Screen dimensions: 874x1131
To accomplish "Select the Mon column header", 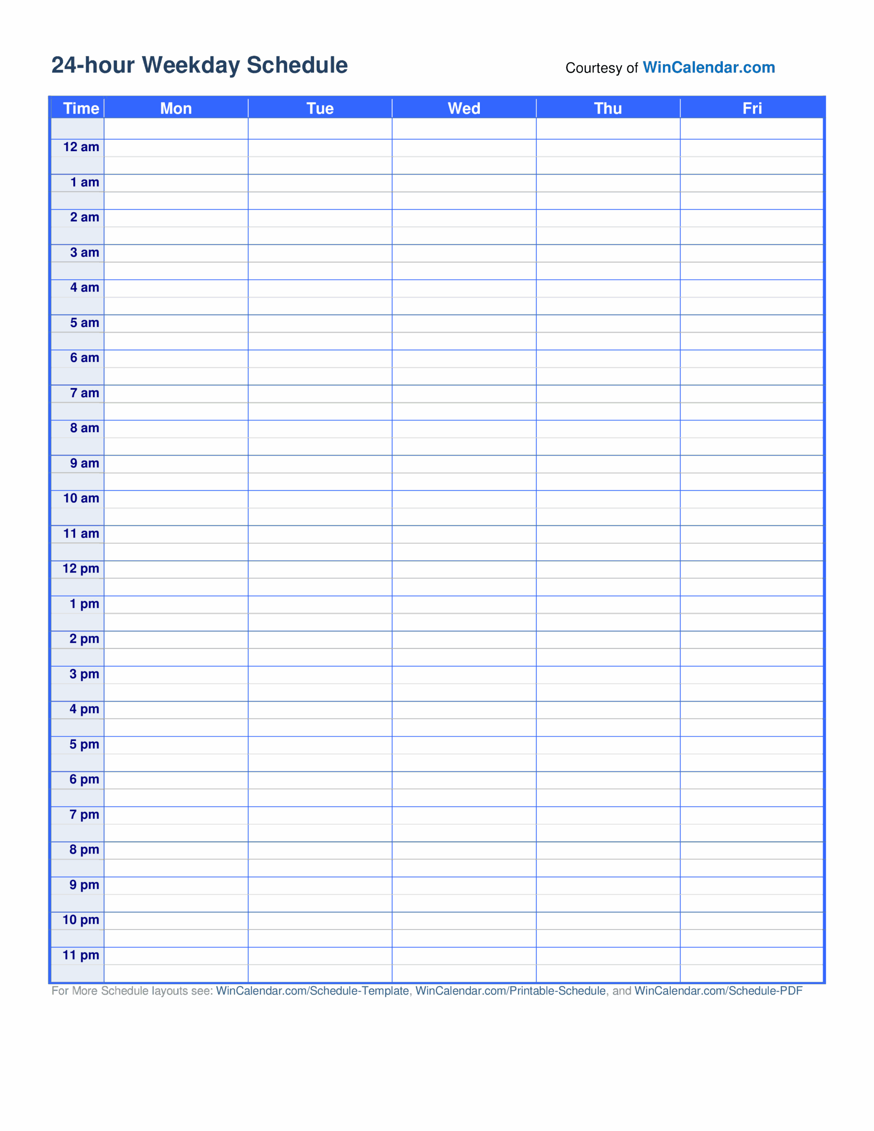I will pos(175,108).
